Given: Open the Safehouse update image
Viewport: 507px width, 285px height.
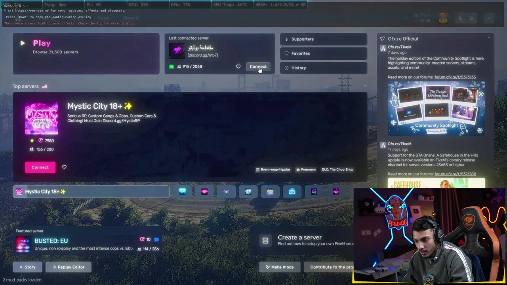Looking at the screenshot, I should pos(436,183).
